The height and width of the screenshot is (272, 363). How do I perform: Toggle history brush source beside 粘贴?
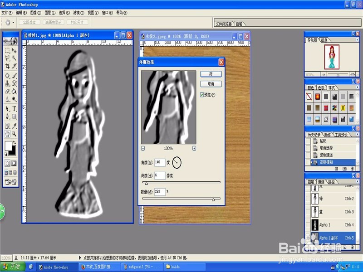tap(308, 141)
